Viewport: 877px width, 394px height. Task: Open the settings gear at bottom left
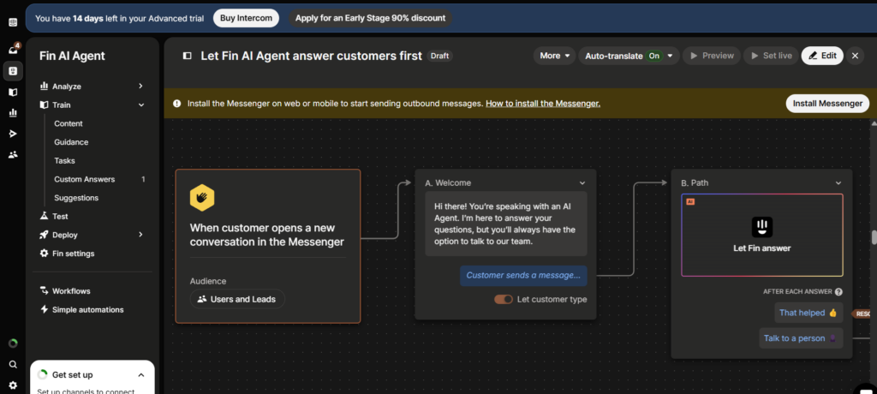(13, 385)
